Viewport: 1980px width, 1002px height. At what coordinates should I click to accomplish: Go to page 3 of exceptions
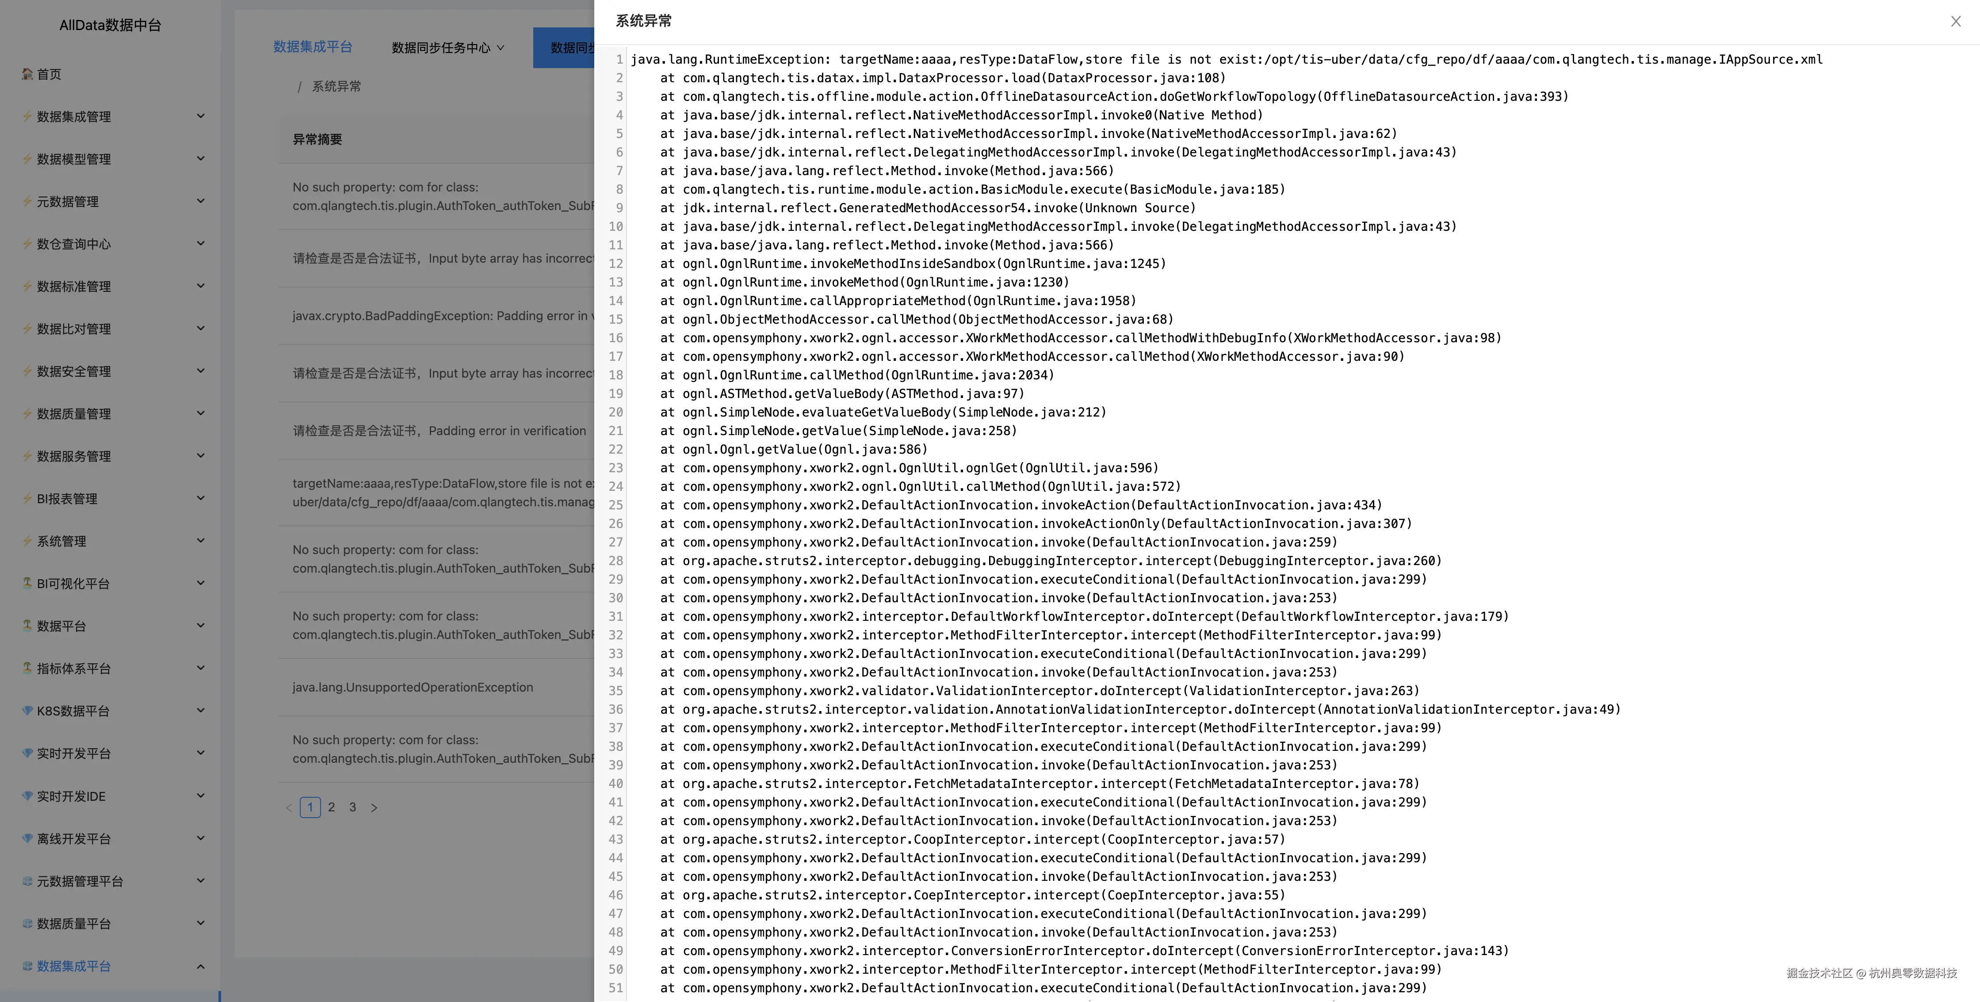pyautogui.click(x=353, y=807)
